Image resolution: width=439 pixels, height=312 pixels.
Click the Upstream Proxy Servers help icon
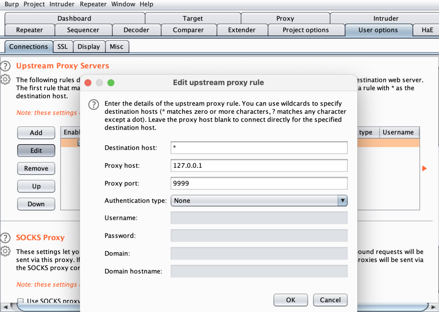[x=5, y=66]
